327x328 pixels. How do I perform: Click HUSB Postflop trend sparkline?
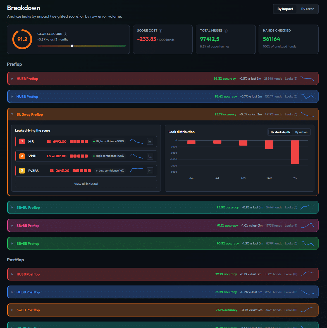307,274
